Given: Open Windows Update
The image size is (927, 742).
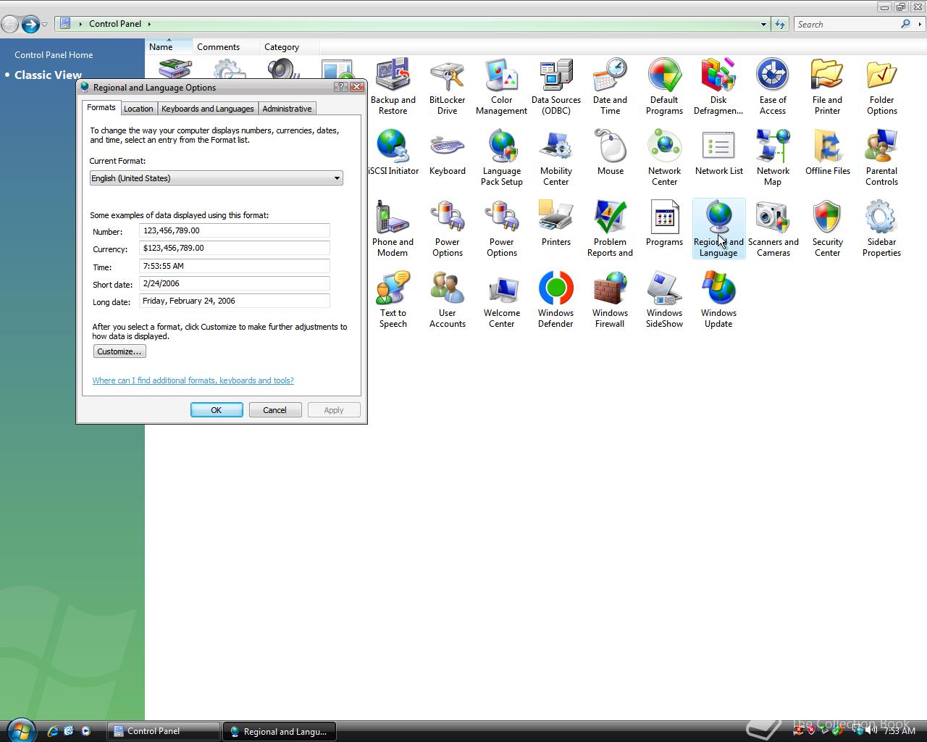Looking at the screenshot, I should pos(718,300).
